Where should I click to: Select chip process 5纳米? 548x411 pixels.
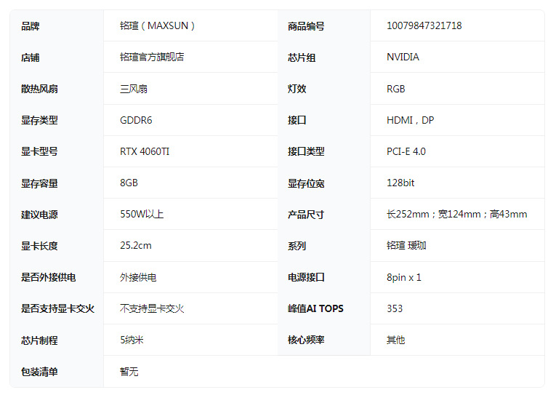132,340
